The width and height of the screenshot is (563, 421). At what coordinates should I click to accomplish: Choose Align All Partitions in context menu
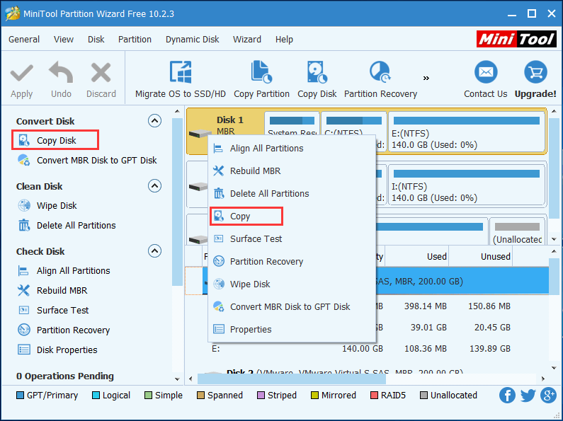[x=292, y=148]
